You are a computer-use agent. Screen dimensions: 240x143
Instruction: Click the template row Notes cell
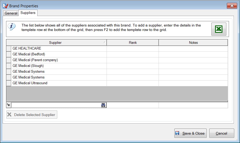193,105
